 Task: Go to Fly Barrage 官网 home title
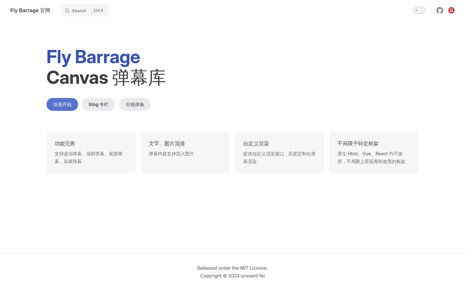click(x=30, y=10)
